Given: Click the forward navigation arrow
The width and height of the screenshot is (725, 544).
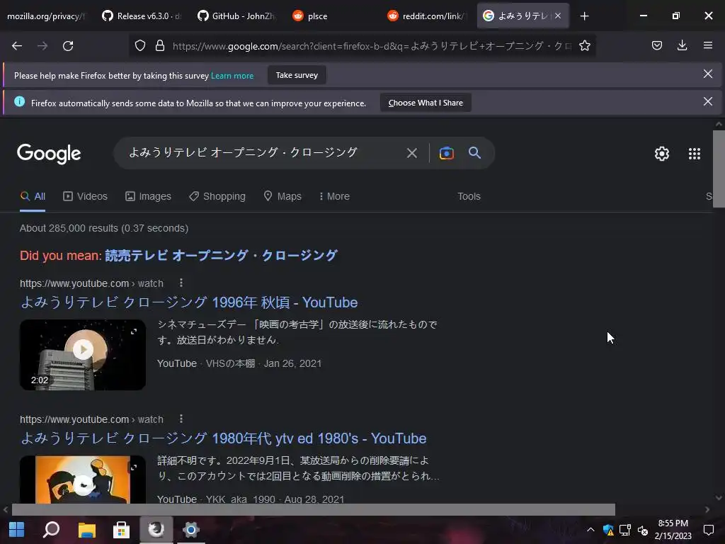Looking at the screenshot, I should point(42,46).
